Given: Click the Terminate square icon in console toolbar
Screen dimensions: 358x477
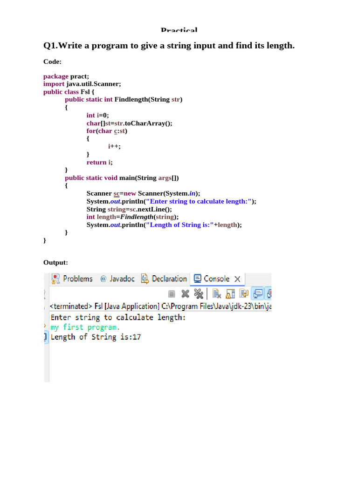Looking at the screenshot, I should tap(172, 293).
